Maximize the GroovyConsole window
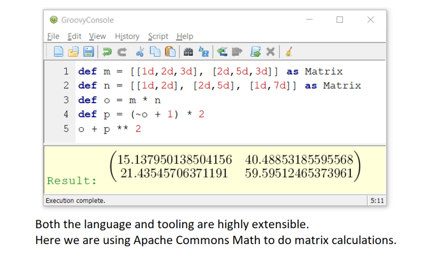Screen dimensions: 434x260 pos(340,20)
